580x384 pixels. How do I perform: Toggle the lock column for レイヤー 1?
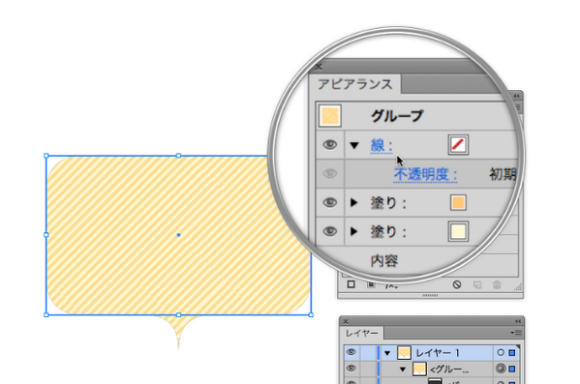tap(368, 353)
